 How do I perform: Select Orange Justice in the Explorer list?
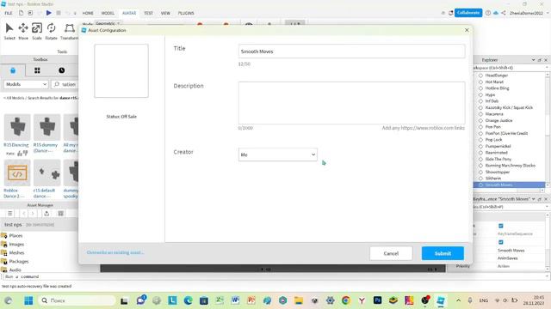pyautogui.click(x=498, y=120)
